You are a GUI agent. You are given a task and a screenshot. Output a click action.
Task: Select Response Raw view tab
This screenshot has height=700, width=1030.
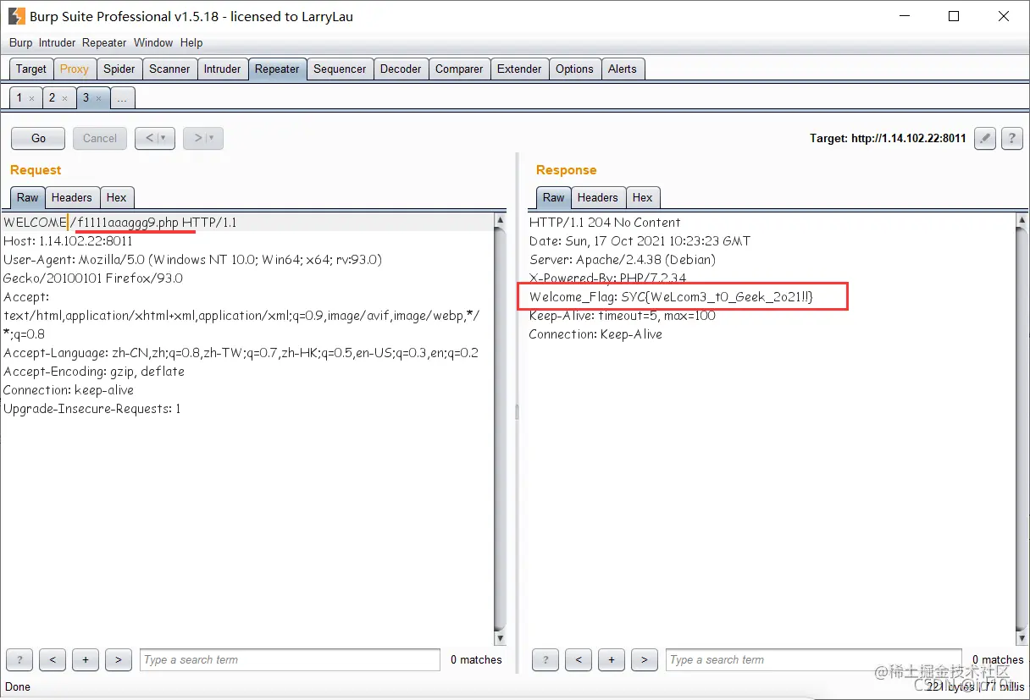tap(554, 197)
